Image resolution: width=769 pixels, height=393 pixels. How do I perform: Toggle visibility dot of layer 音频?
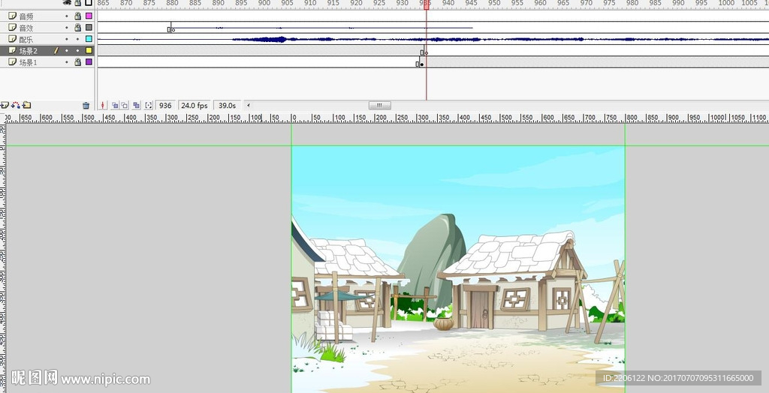(x=67, y=16)
